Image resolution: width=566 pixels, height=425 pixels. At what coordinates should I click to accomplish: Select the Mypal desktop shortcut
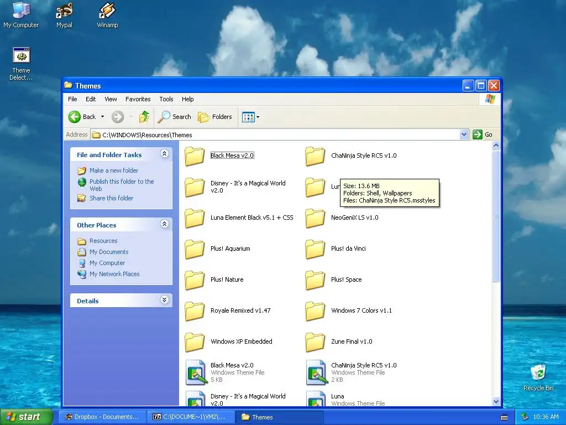[x=64, y=15]
